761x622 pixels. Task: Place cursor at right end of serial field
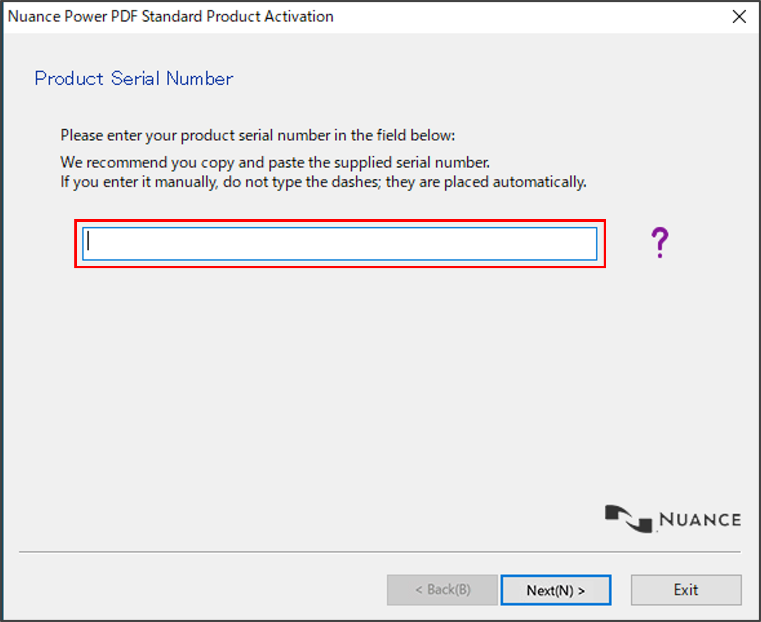[590, 244]
